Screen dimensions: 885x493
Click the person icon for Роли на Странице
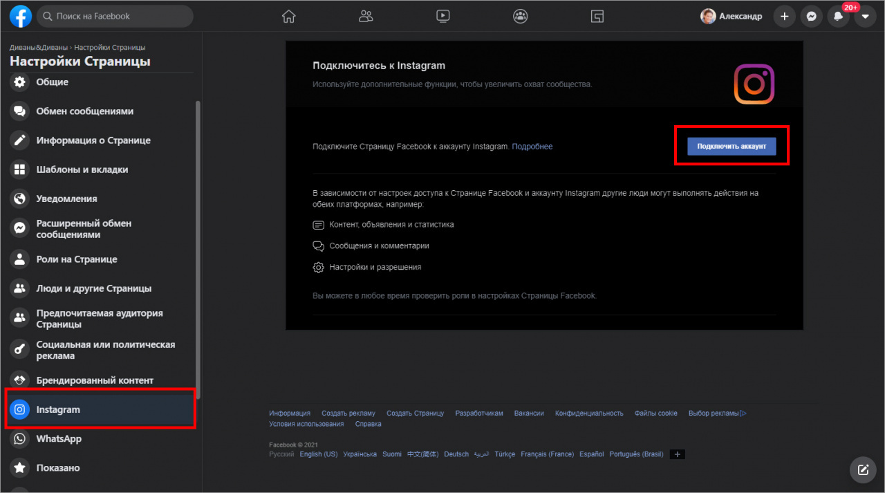[x=20, y=259]
